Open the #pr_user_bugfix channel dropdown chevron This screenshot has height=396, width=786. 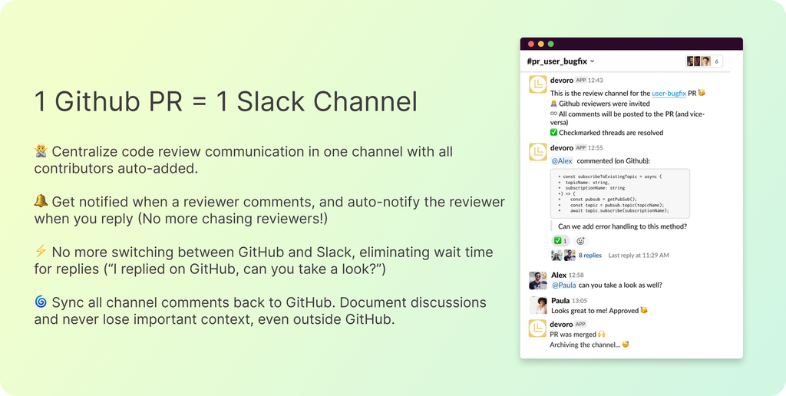click(x=593, y=61)
